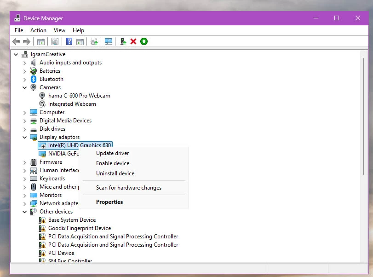Expand the Batteries category
Image resolution: width=373 pixels, height=277 pixels.
(24, 71)
